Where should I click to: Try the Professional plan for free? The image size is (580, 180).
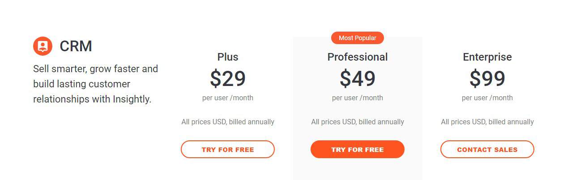(x=358, y=149)
